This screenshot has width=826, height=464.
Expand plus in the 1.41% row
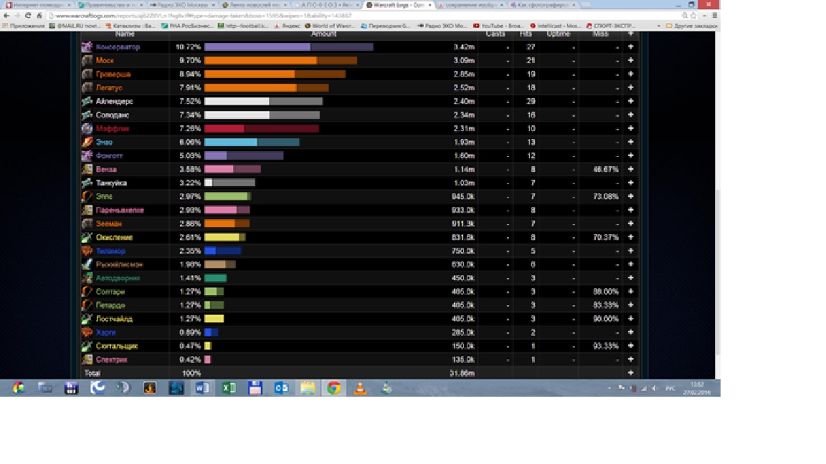click(630, 278)
